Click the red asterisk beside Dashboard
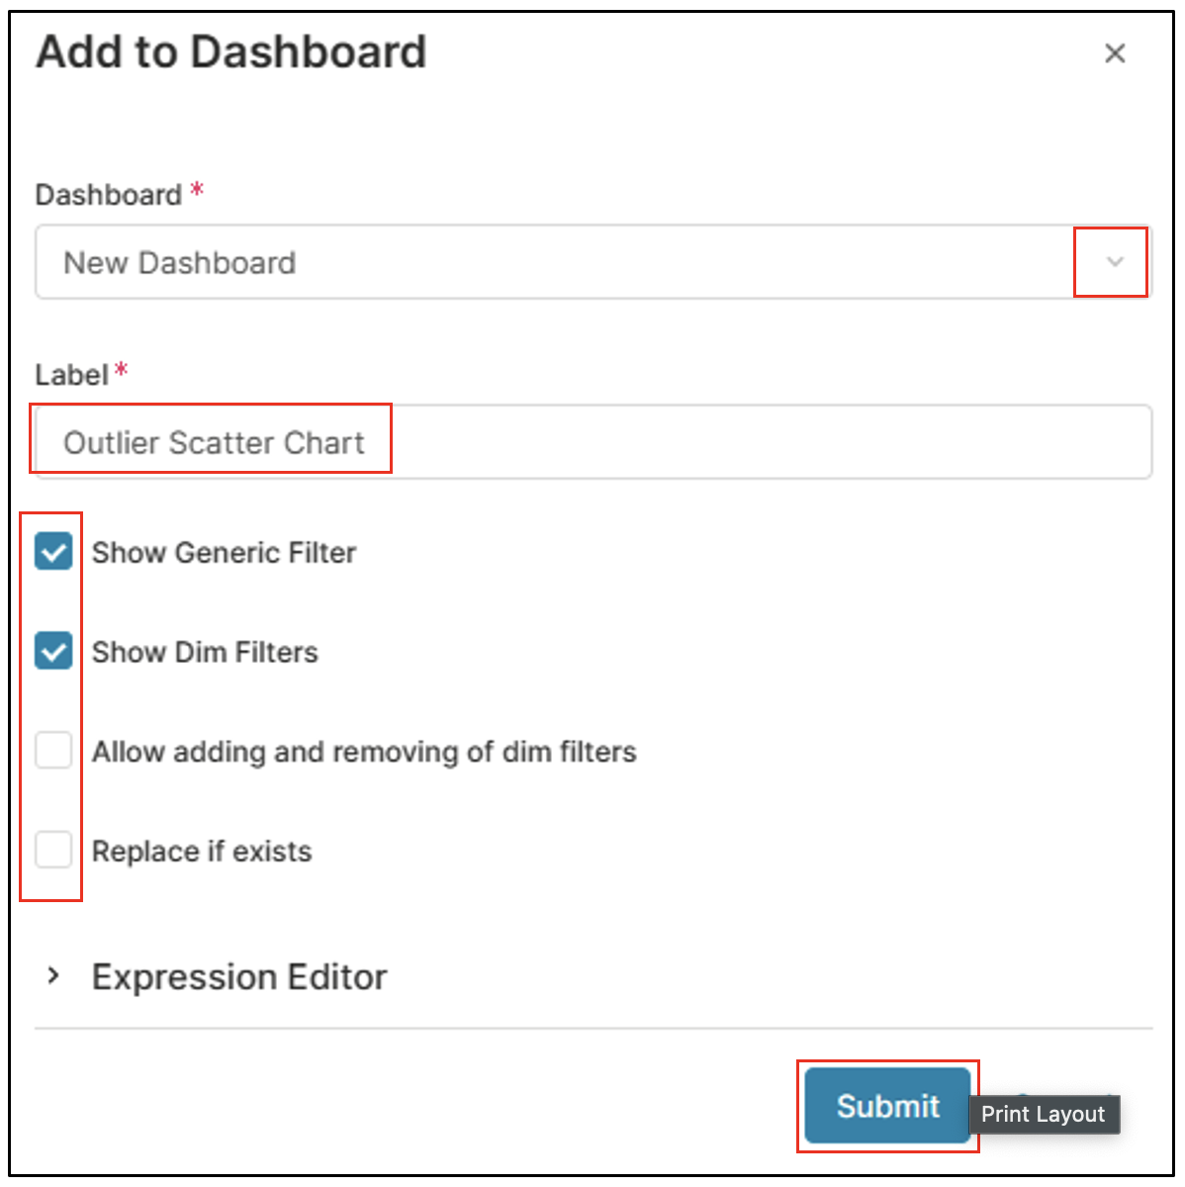This screenshot has height=1187, width=1185. click(x=197, y=189)
